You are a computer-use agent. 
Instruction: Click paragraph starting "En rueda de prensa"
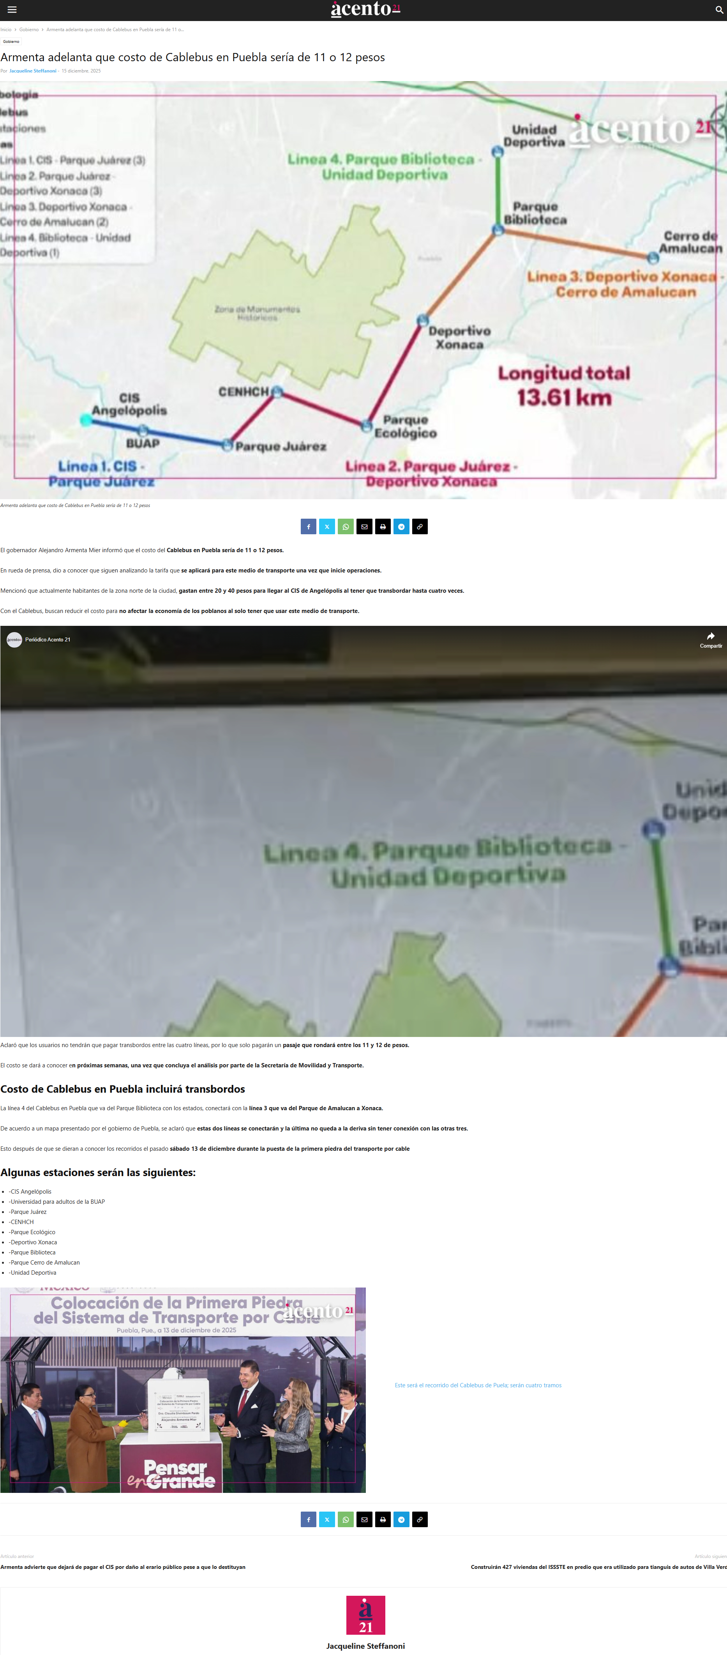point(191,571)
